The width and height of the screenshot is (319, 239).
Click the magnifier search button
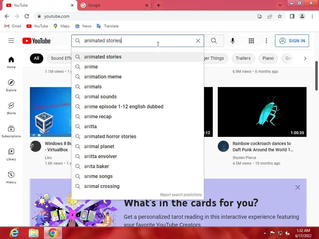[x=214, y=41]
